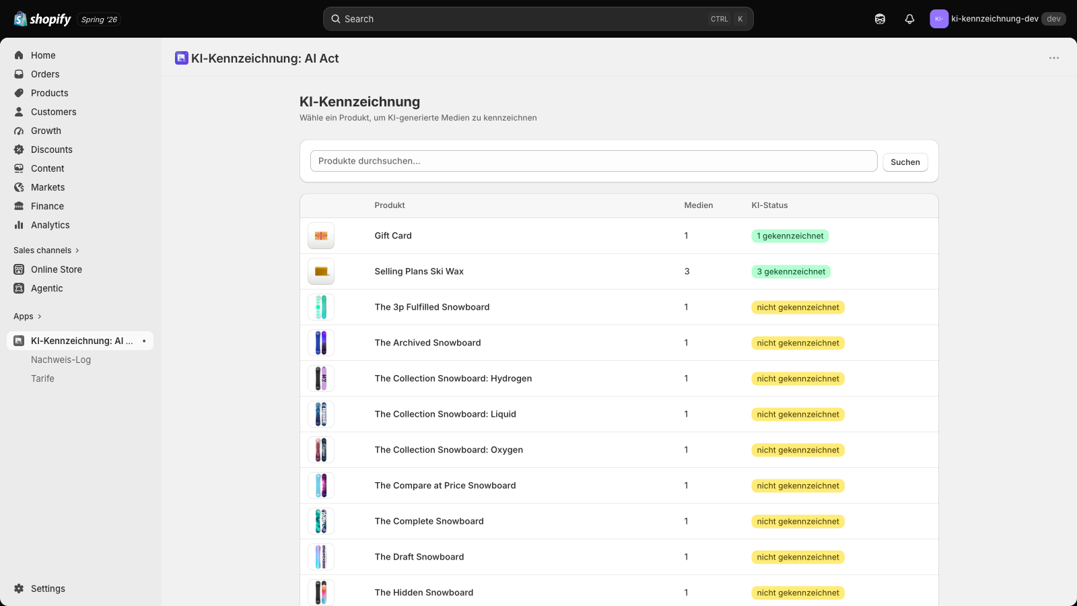Click the '3 gekennzeichnet' badge

tap(791, 271)
